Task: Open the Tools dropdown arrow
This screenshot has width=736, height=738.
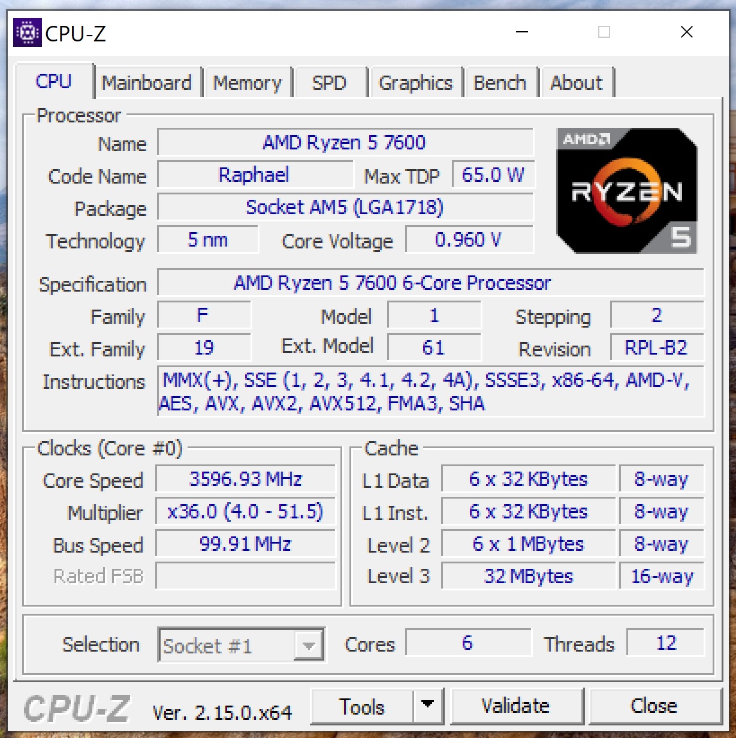Action: pos(428,705)
